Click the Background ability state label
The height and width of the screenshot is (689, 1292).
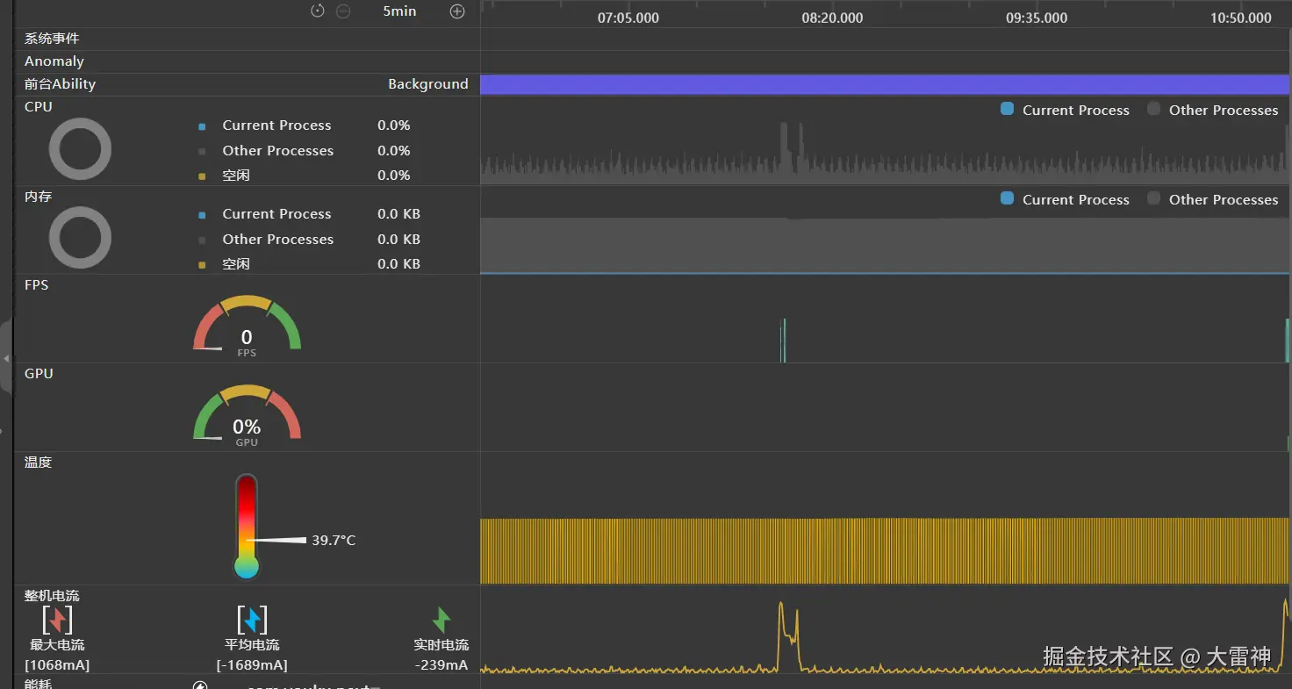(428, 84)
